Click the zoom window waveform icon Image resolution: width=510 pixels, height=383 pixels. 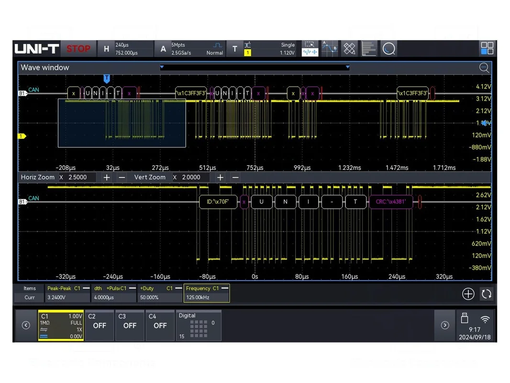[x=310, y=49]
